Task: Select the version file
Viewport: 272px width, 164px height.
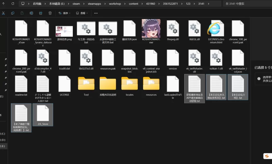Action: point(173,60)
